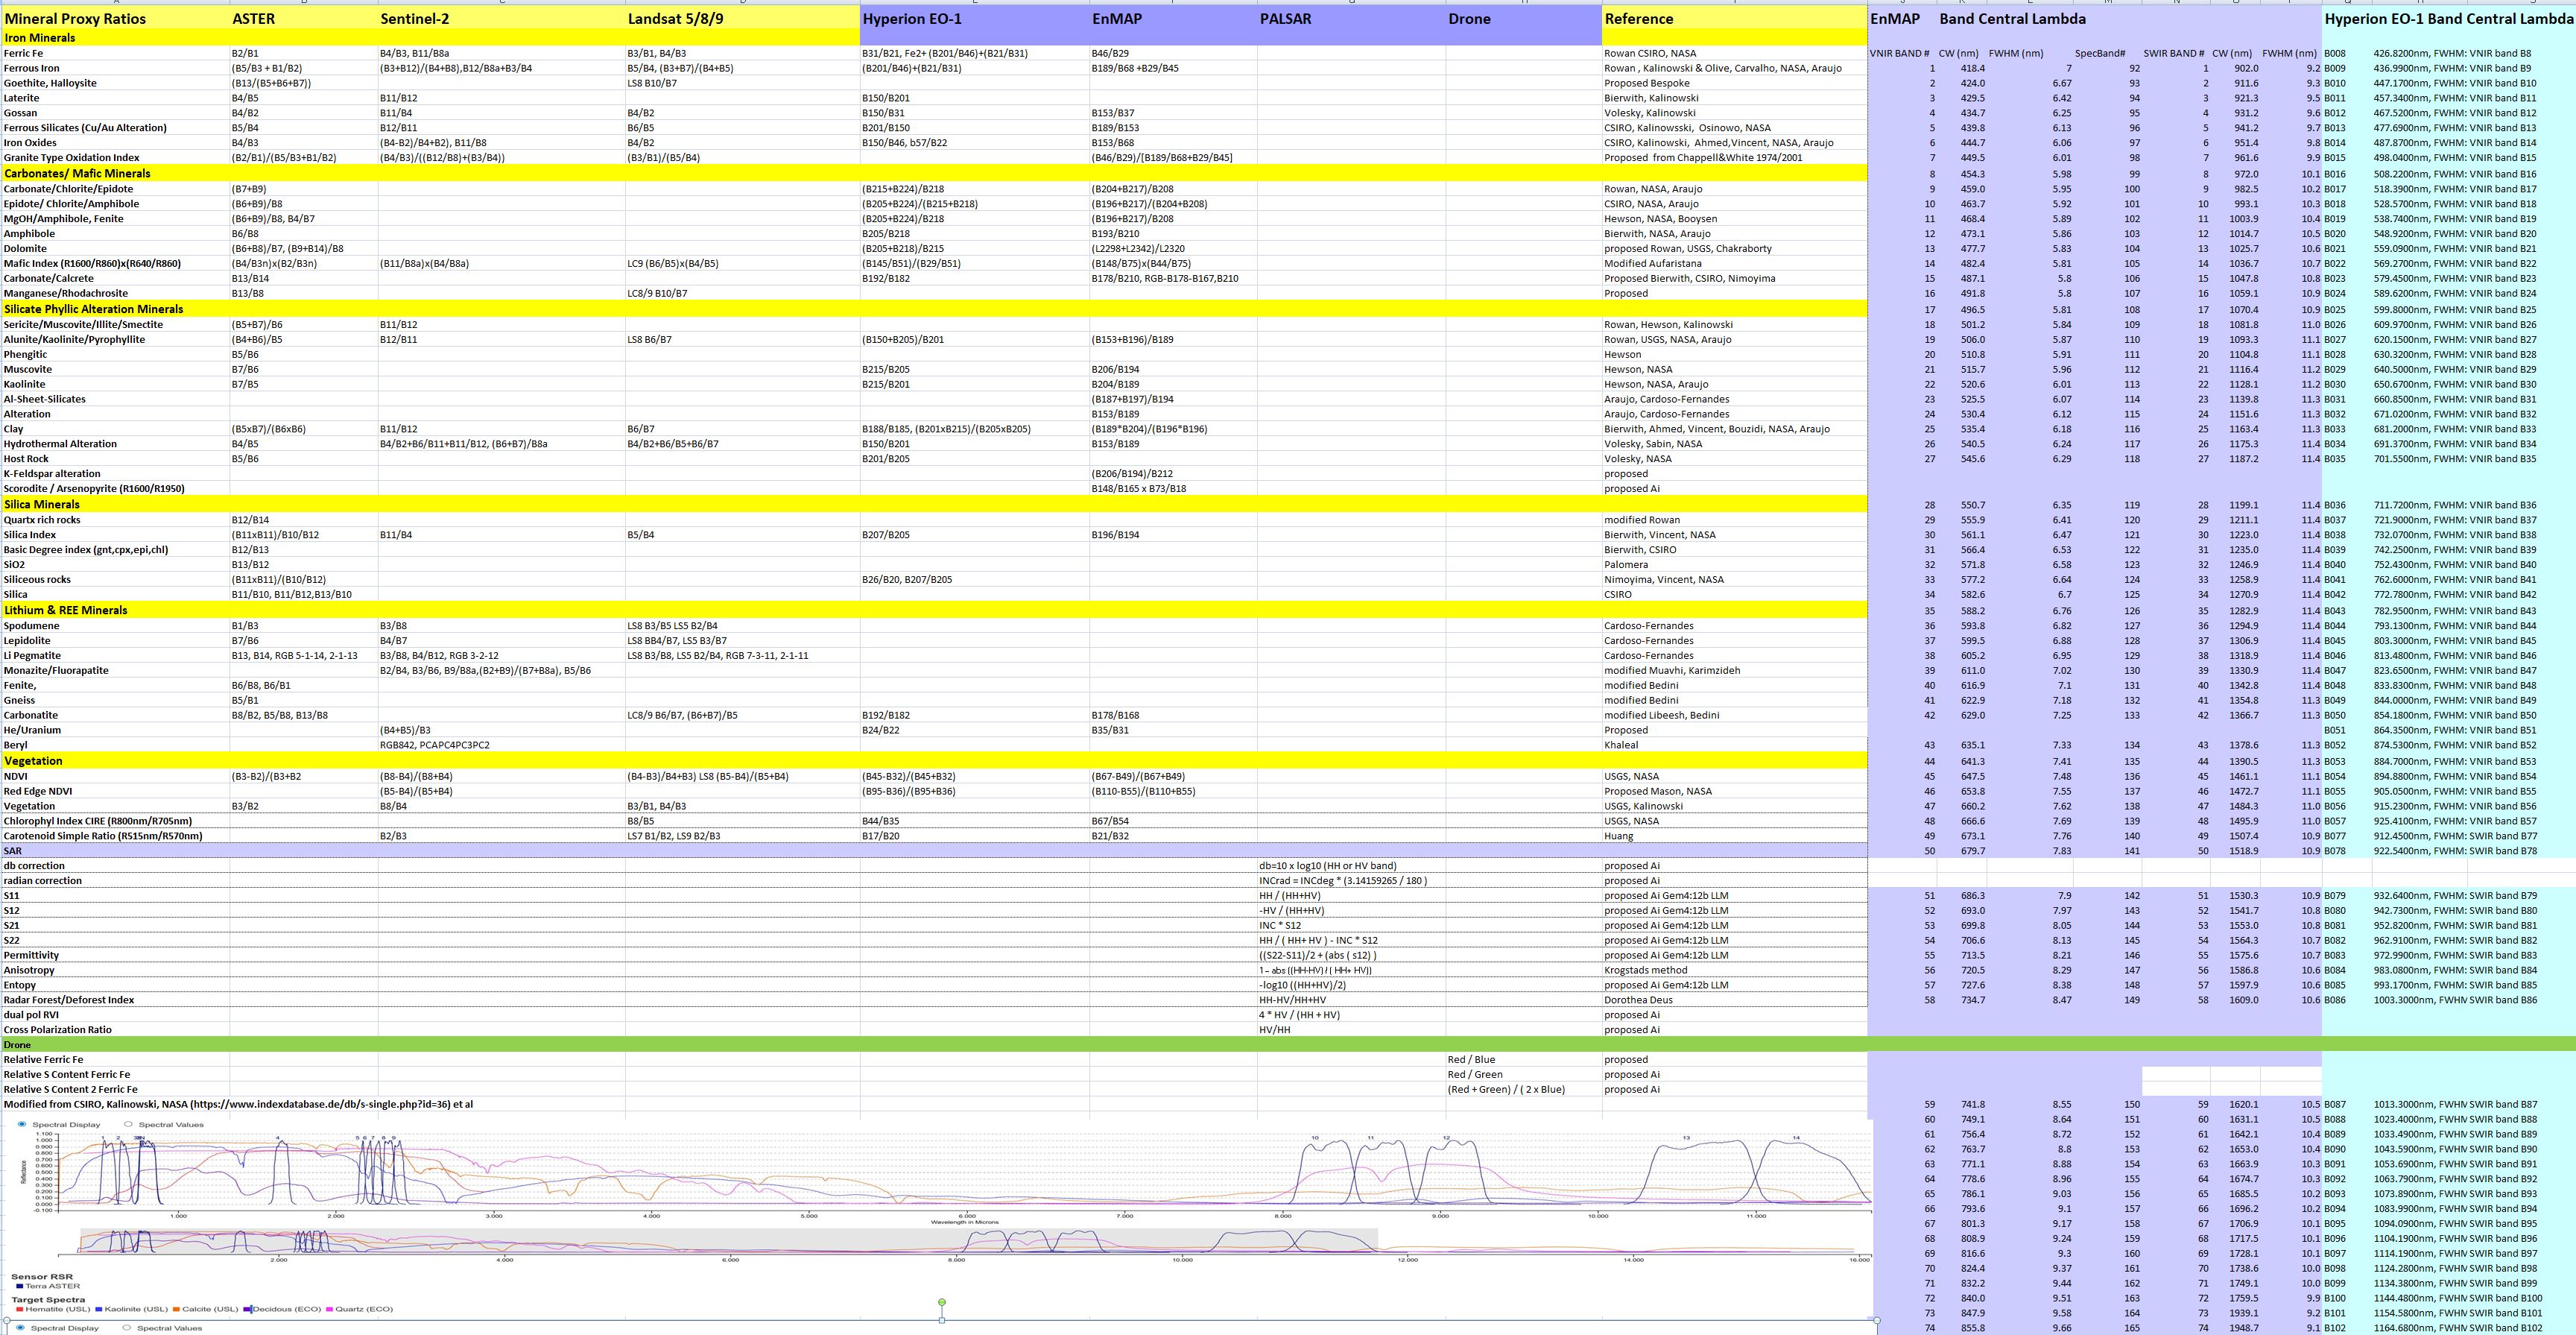Select the Spodumene row label
The image size is (2576, 1335).
[116, 626]
